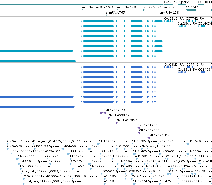212x185 pixels.
Task: Select the Cyp28d1 gene label
Action: click(x=184, y=2)
